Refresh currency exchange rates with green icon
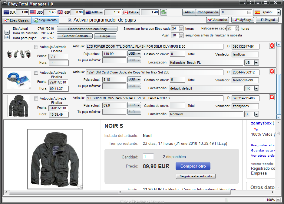The image size is (284, 204). tap(163, 12)
